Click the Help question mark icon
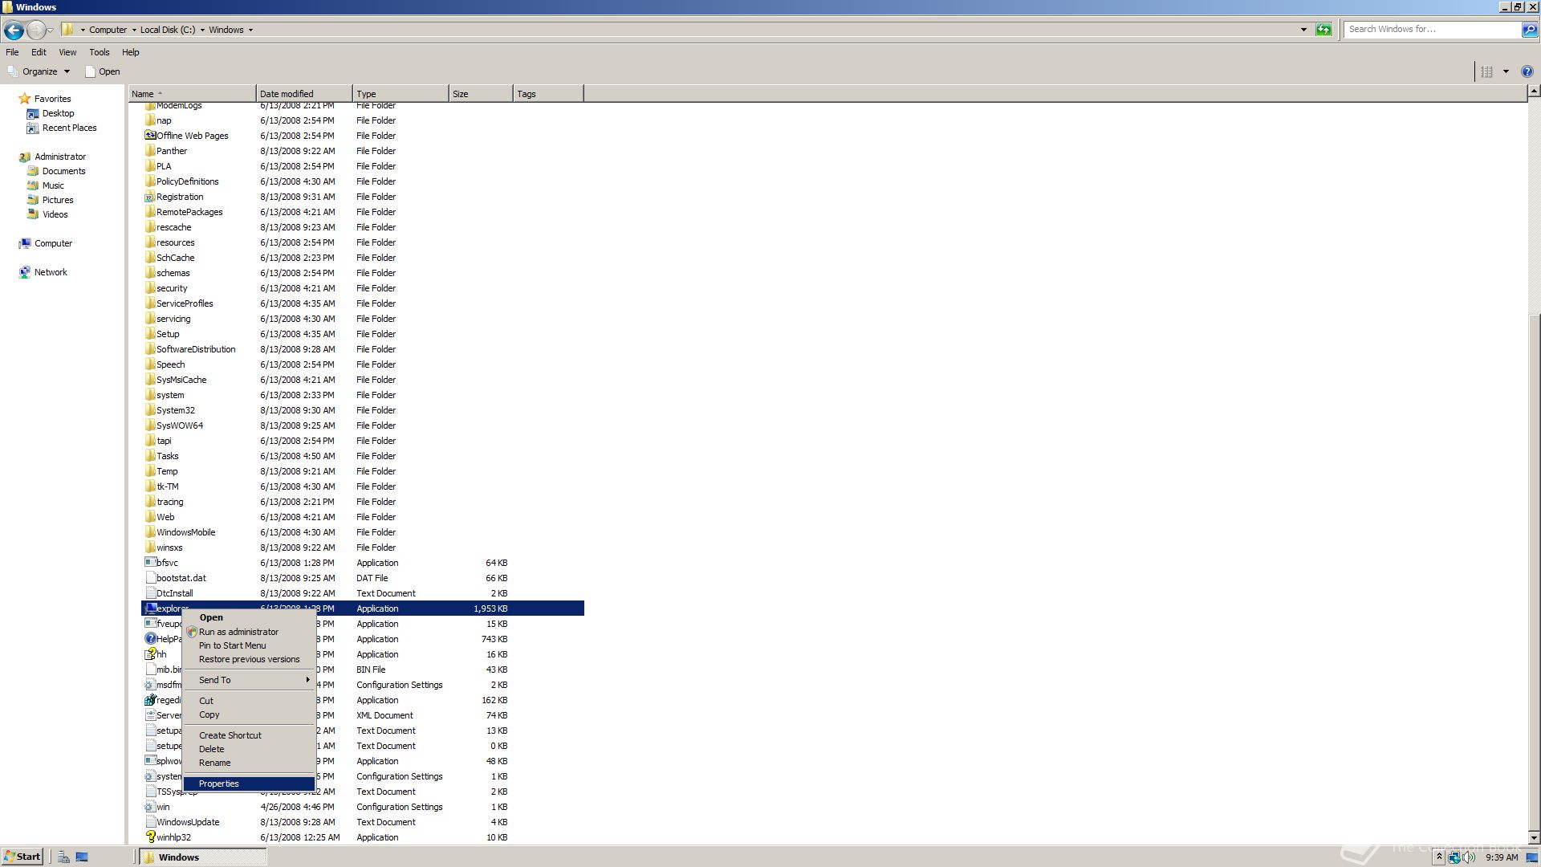 tap(1527, 71)
